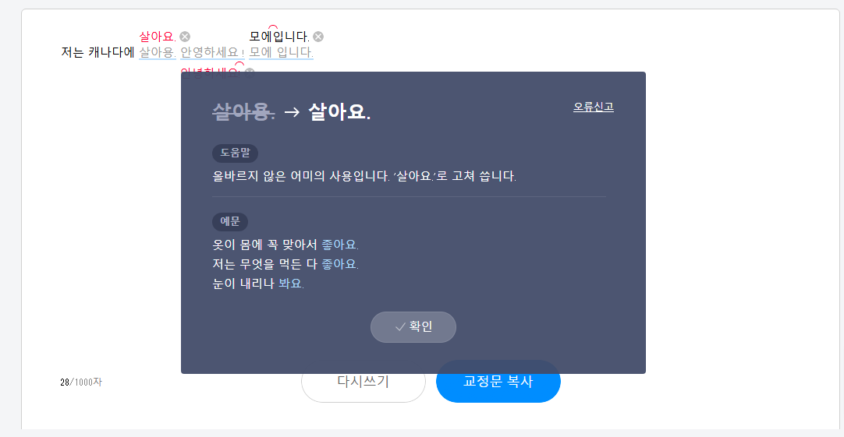Select the underlined phrase 안영하세요 in text

point(212,52)
